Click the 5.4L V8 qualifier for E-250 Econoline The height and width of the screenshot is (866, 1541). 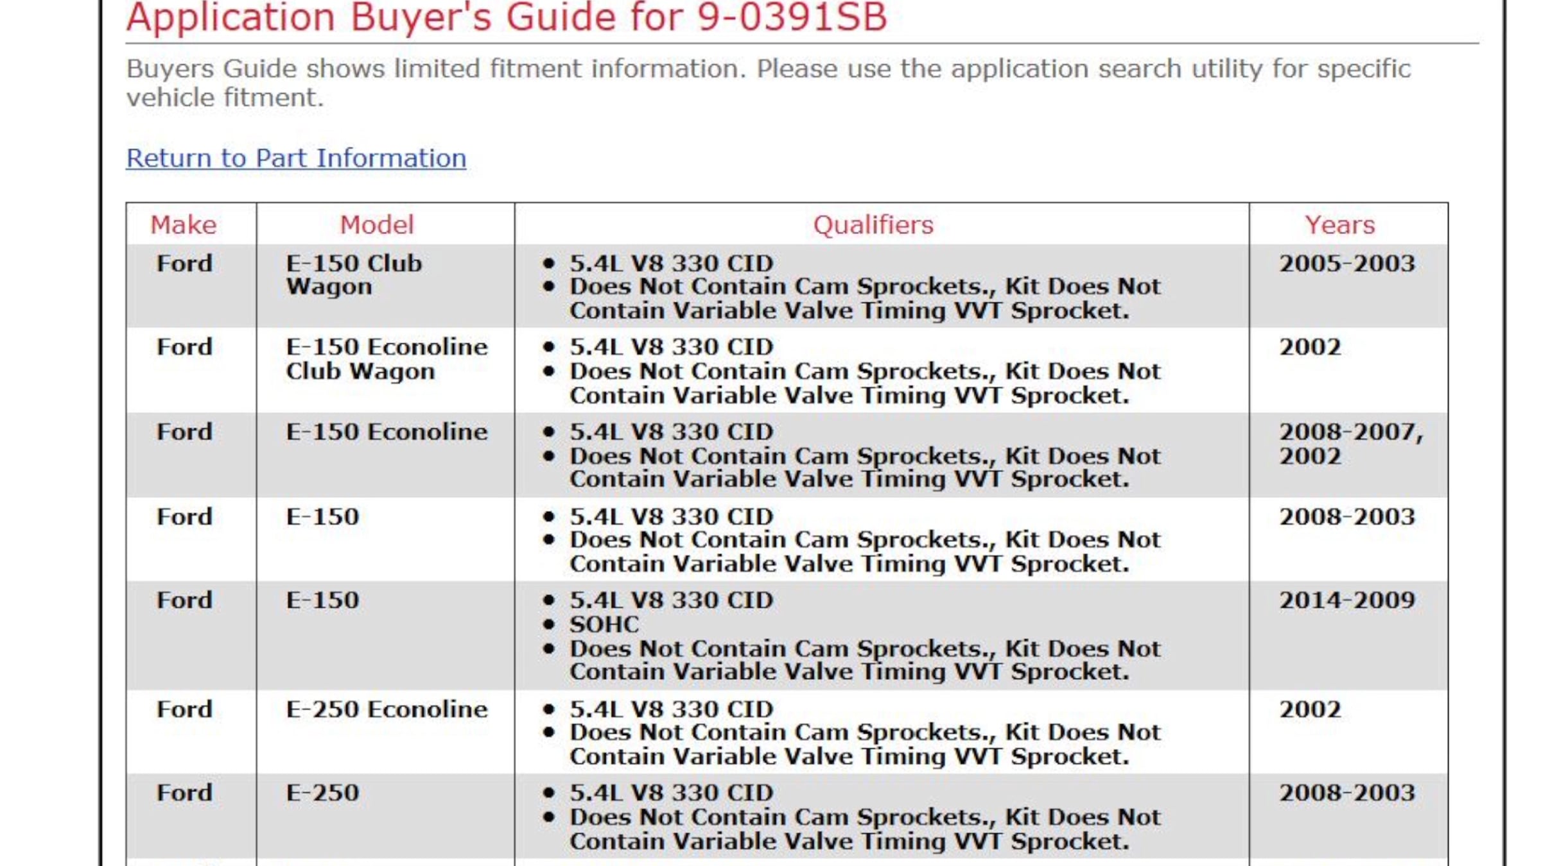point(671,709)
